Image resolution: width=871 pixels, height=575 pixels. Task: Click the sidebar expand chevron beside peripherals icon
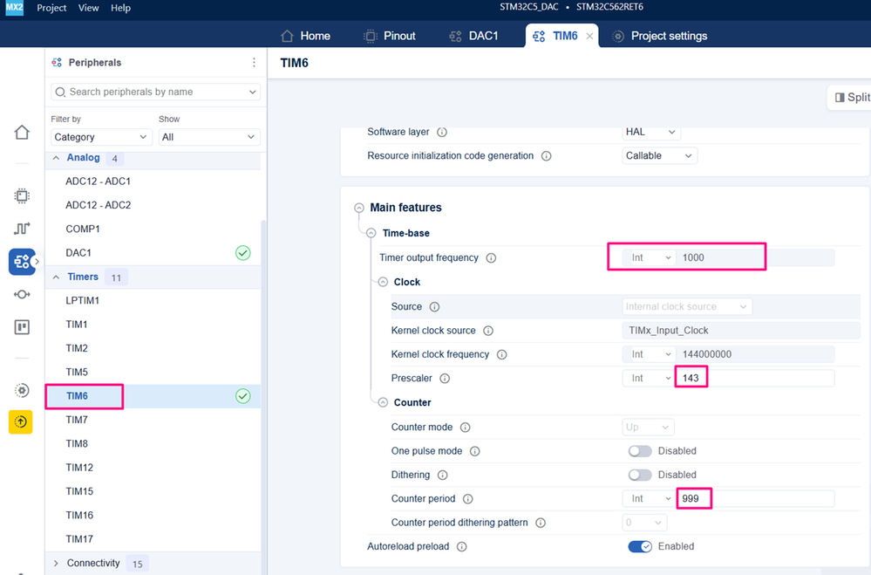37,262
